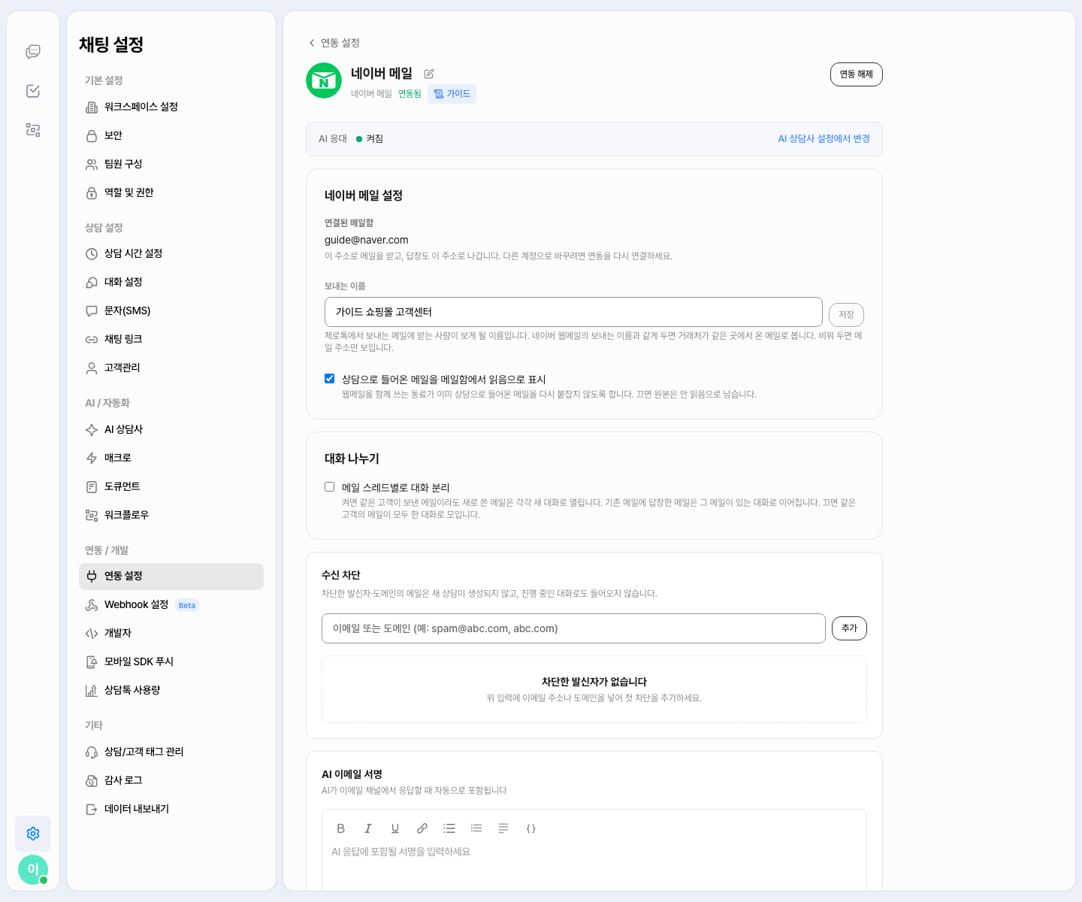
Task: Select 대화 설정 in sidebar
Action: (171, 282)
